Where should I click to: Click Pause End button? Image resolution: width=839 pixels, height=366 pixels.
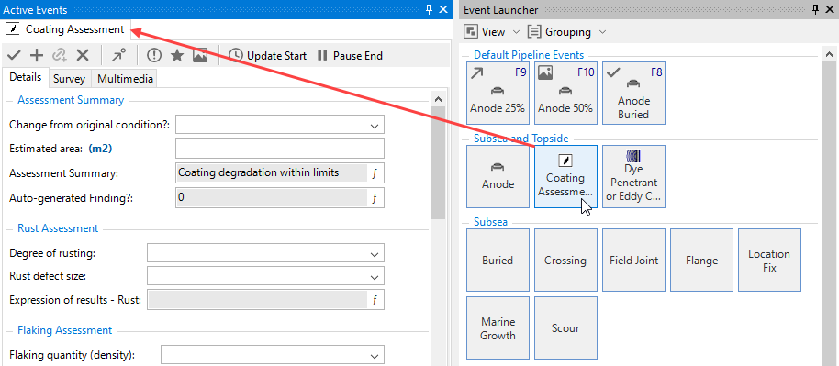coord(350,56)
